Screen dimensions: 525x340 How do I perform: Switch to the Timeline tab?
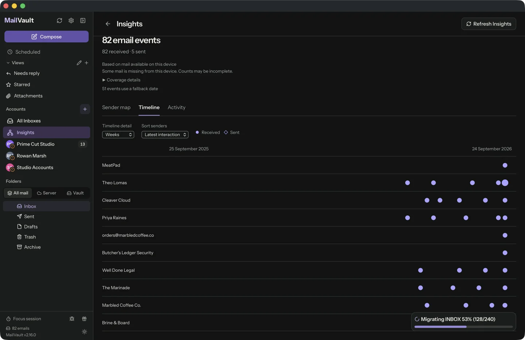tap(149, 107)
